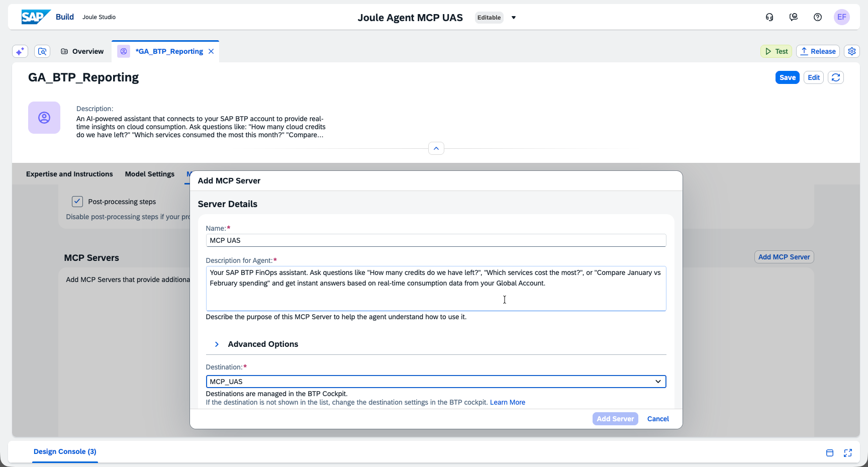Close the GA_BTP_Reporting tab
Viewport: 868px width, 467px height.
pyautogui.click(x=211, y=51)
